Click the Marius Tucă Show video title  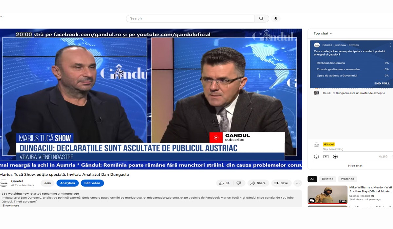[65, 175]
